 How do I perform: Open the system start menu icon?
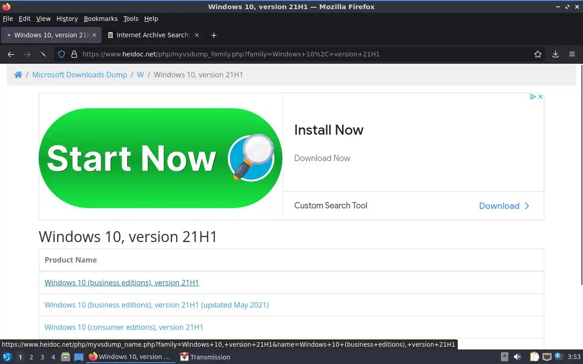7,357
